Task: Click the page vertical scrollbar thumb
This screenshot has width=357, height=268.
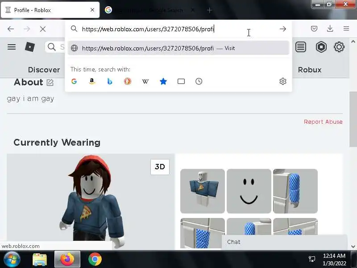Action: [x=353, y=119]
